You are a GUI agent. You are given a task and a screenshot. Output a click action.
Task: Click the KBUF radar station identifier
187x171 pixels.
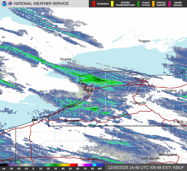(179, 167)
